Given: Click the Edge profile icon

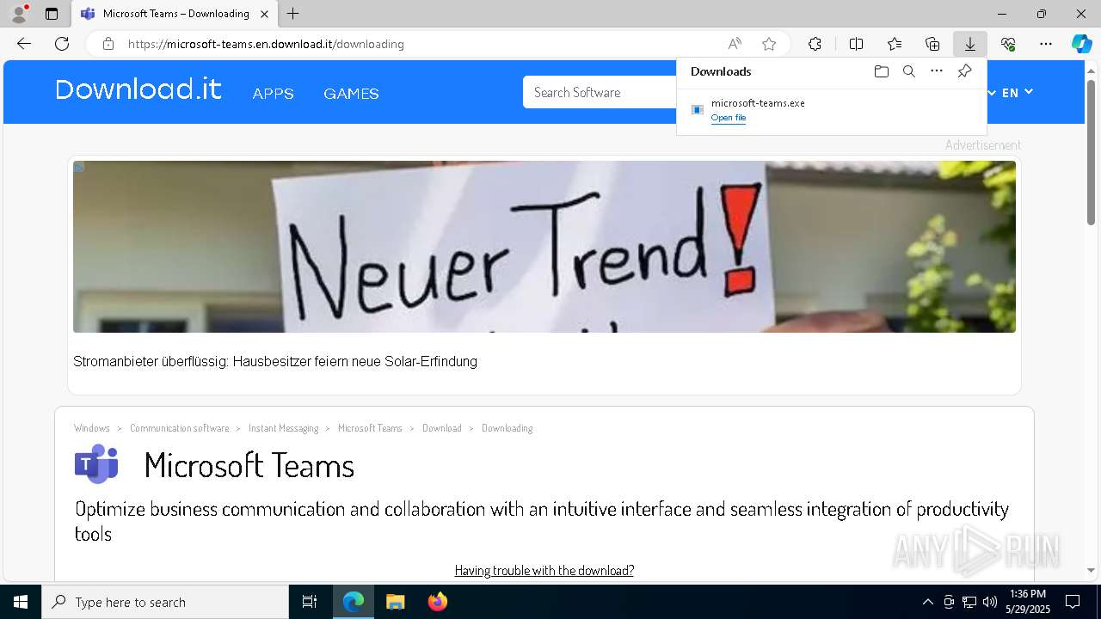Looking at the screenshot, I should 18,14.
